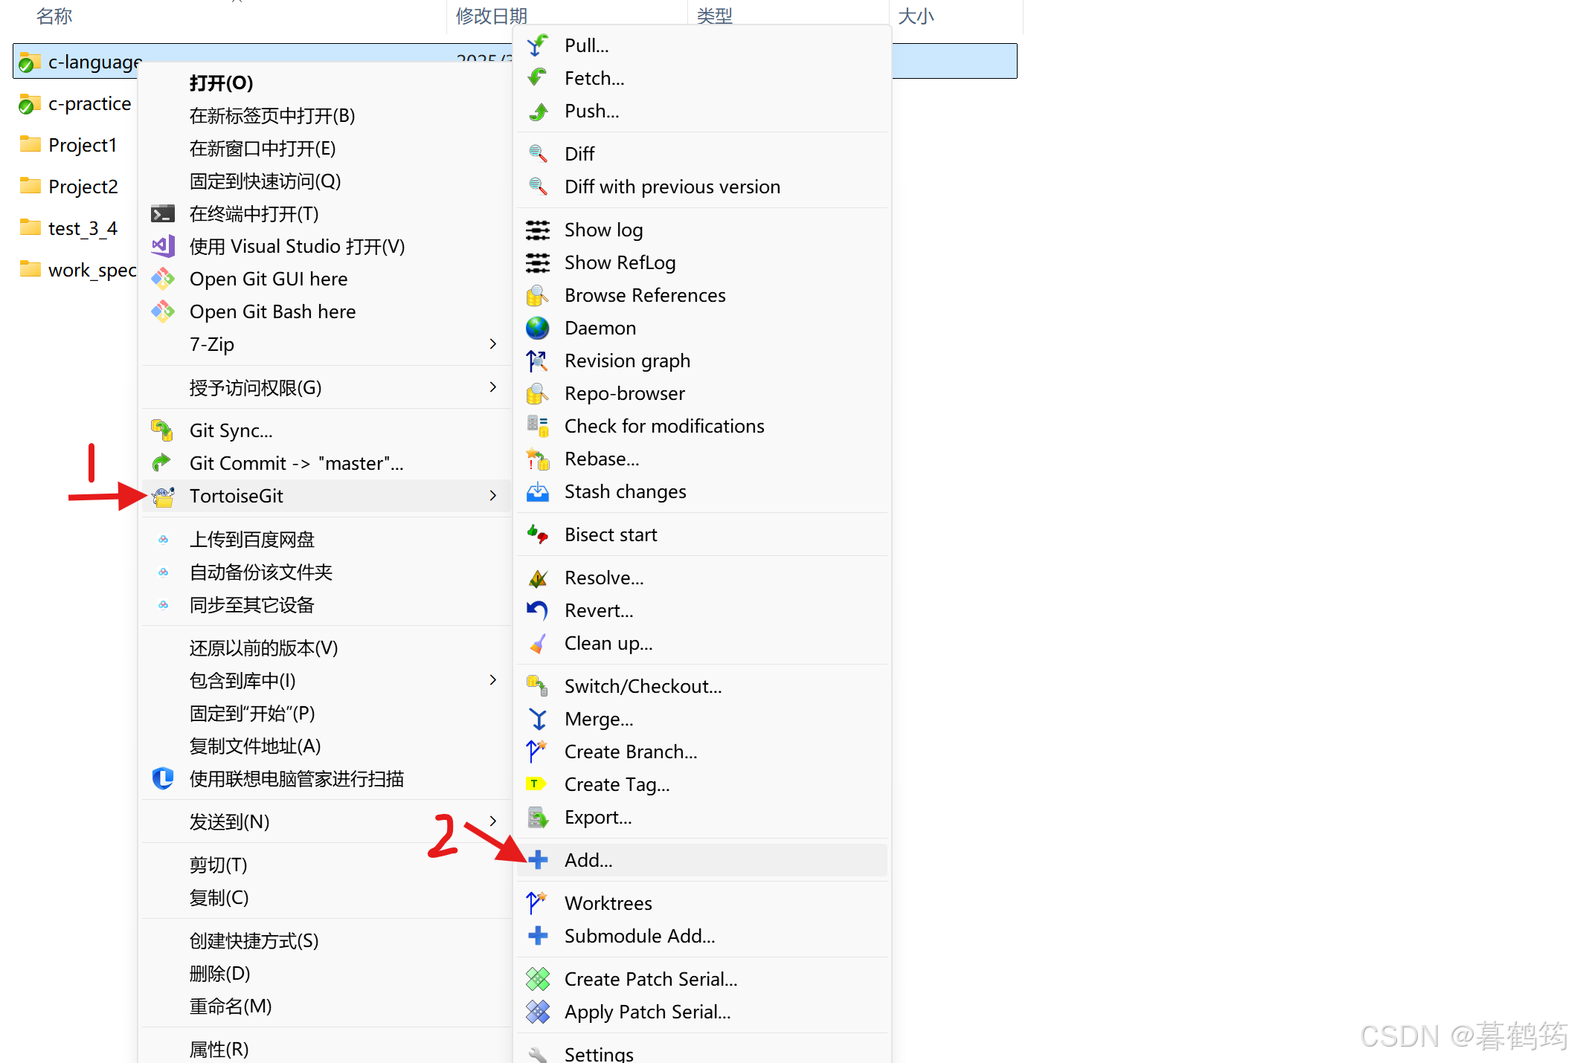Select the c-practice folder
This screenshot has width=1571, height=1063.
[89, 103]
